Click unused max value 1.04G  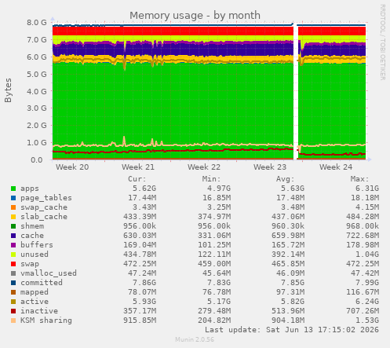pyautogui.click(x=367, y=255)
